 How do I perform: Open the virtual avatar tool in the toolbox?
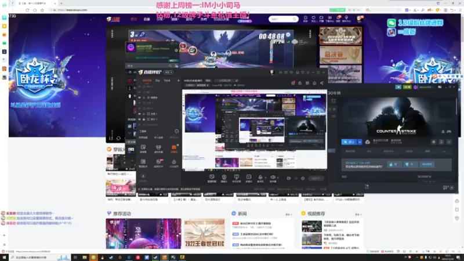click(158, 148)
